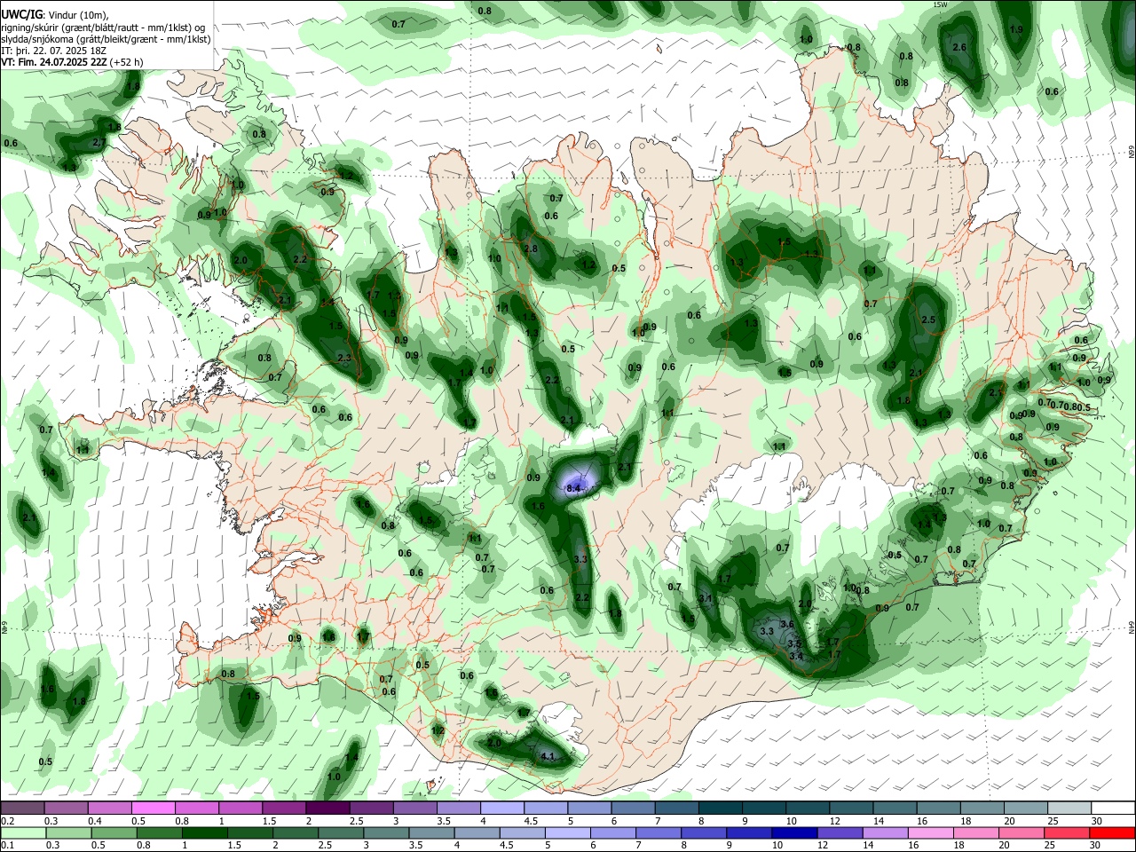The height and width of the screenshot is (852, 1136).
Task: Select the bright pink 0.5 swatch in upper legend row
Action: tap(154, 809)
